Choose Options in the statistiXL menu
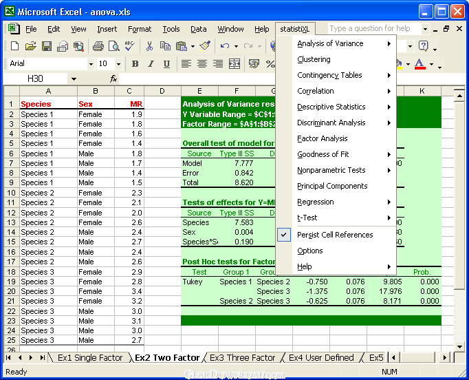Image resolution: width=469 pixels, height=380 pixels. [x=344, y=251]
